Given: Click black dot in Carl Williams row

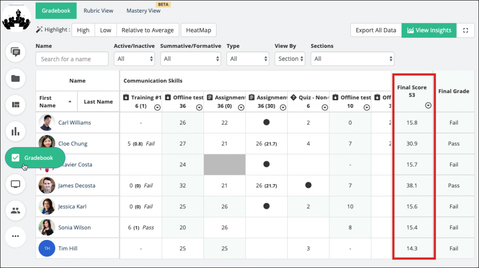Looking at the screenshot, I should [x=266, y=122].
